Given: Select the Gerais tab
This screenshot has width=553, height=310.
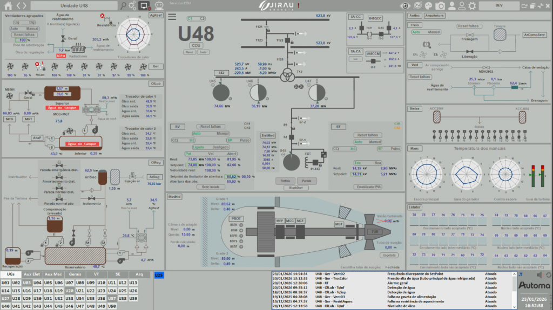Looking at the screenshot, I should point(76,274).
